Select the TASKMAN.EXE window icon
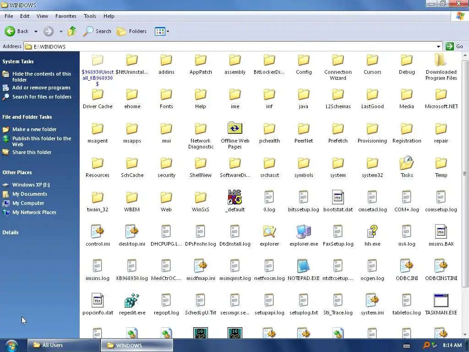 pyautogui.click(x=441, y=300)
